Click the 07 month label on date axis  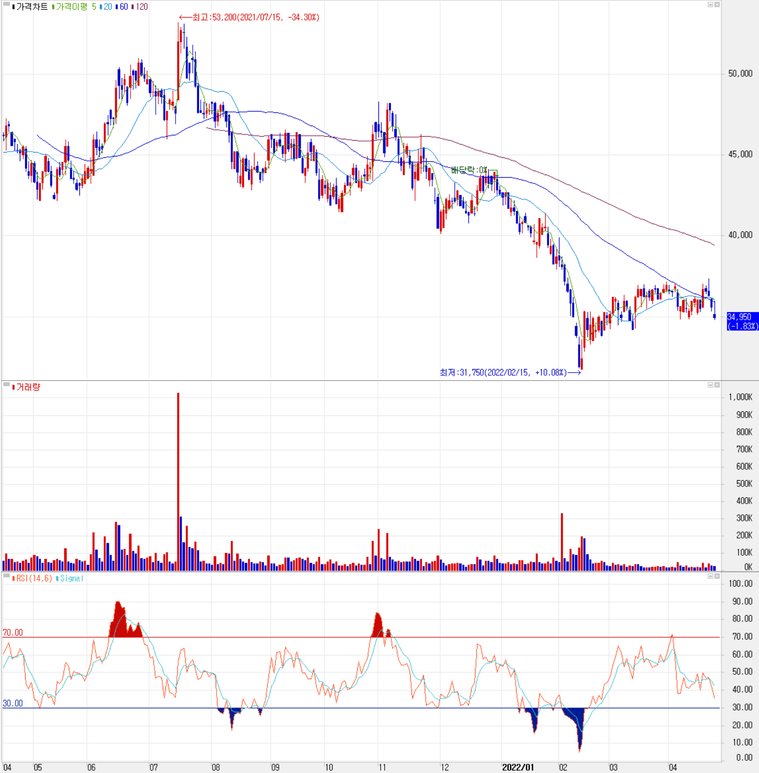tap(153, 768)
